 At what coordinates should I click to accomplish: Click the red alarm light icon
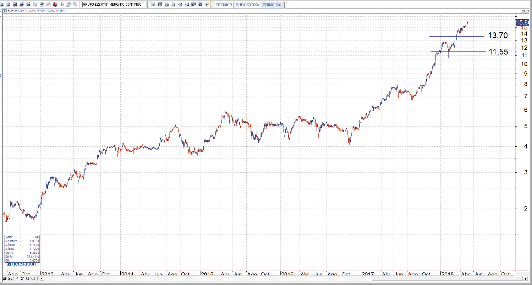(x=55, y=5)
